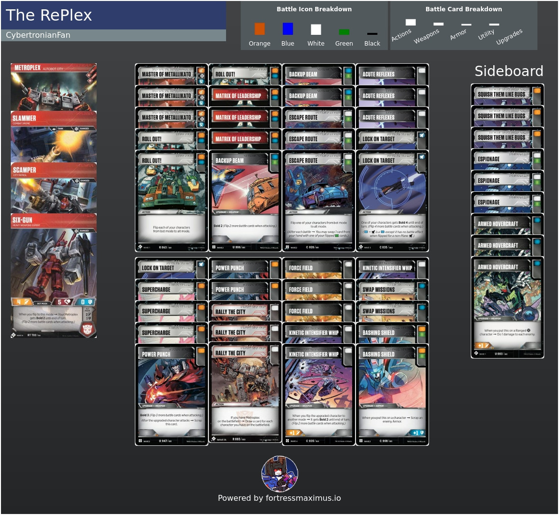Click the deck title "The RePlex"

49,15
